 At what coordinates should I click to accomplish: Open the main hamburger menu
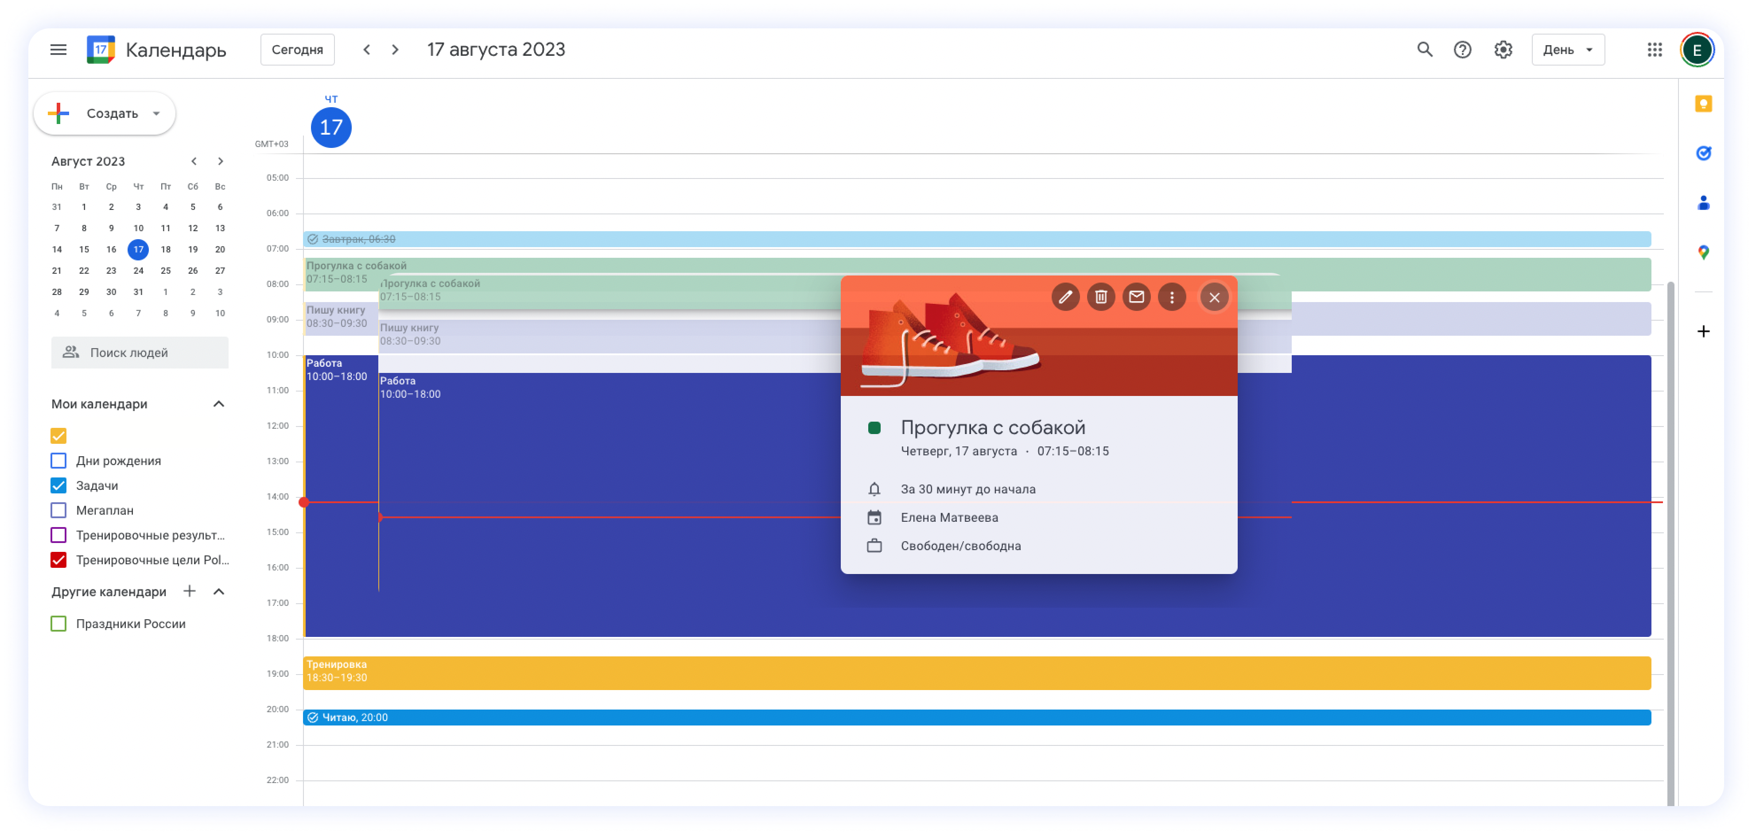[58, 50]
